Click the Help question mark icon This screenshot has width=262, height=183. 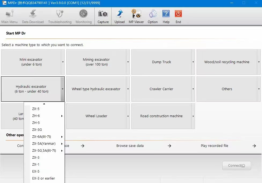166,14
